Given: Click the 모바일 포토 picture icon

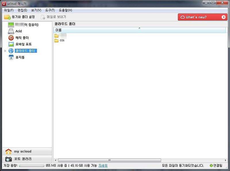Looking at the screenshot, I should click(11, 44).
